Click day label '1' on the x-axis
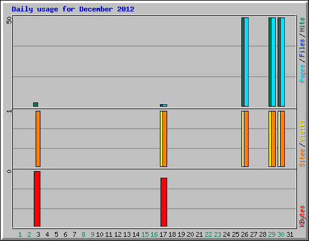This screenshot has width=309, height=241. point(20,234)
